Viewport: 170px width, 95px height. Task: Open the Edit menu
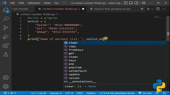coord(21,3)
